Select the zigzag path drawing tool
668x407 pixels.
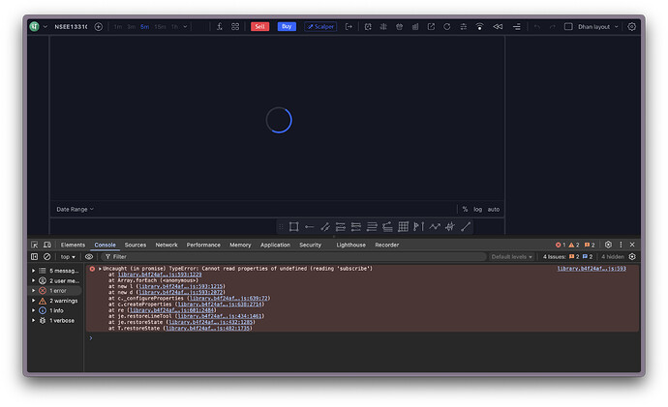pos(435,226)
